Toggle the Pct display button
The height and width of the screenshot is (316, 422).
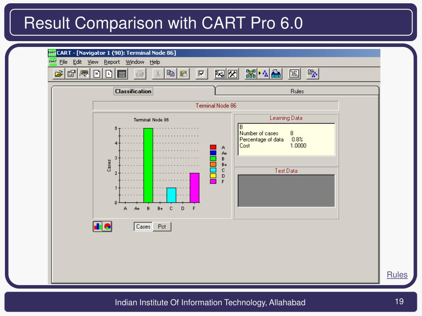pos(162,227)
